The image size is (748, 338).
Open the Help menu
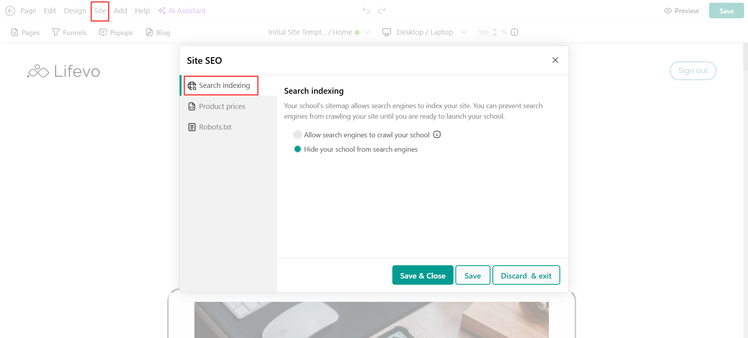coord(142,11)
